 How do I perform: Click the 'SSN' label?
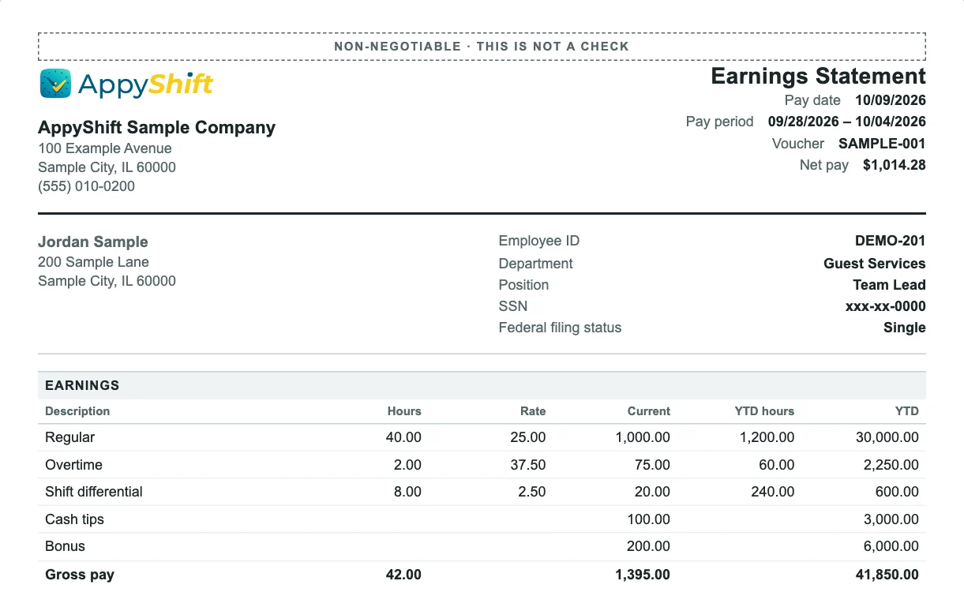click(x=513, y=306)
